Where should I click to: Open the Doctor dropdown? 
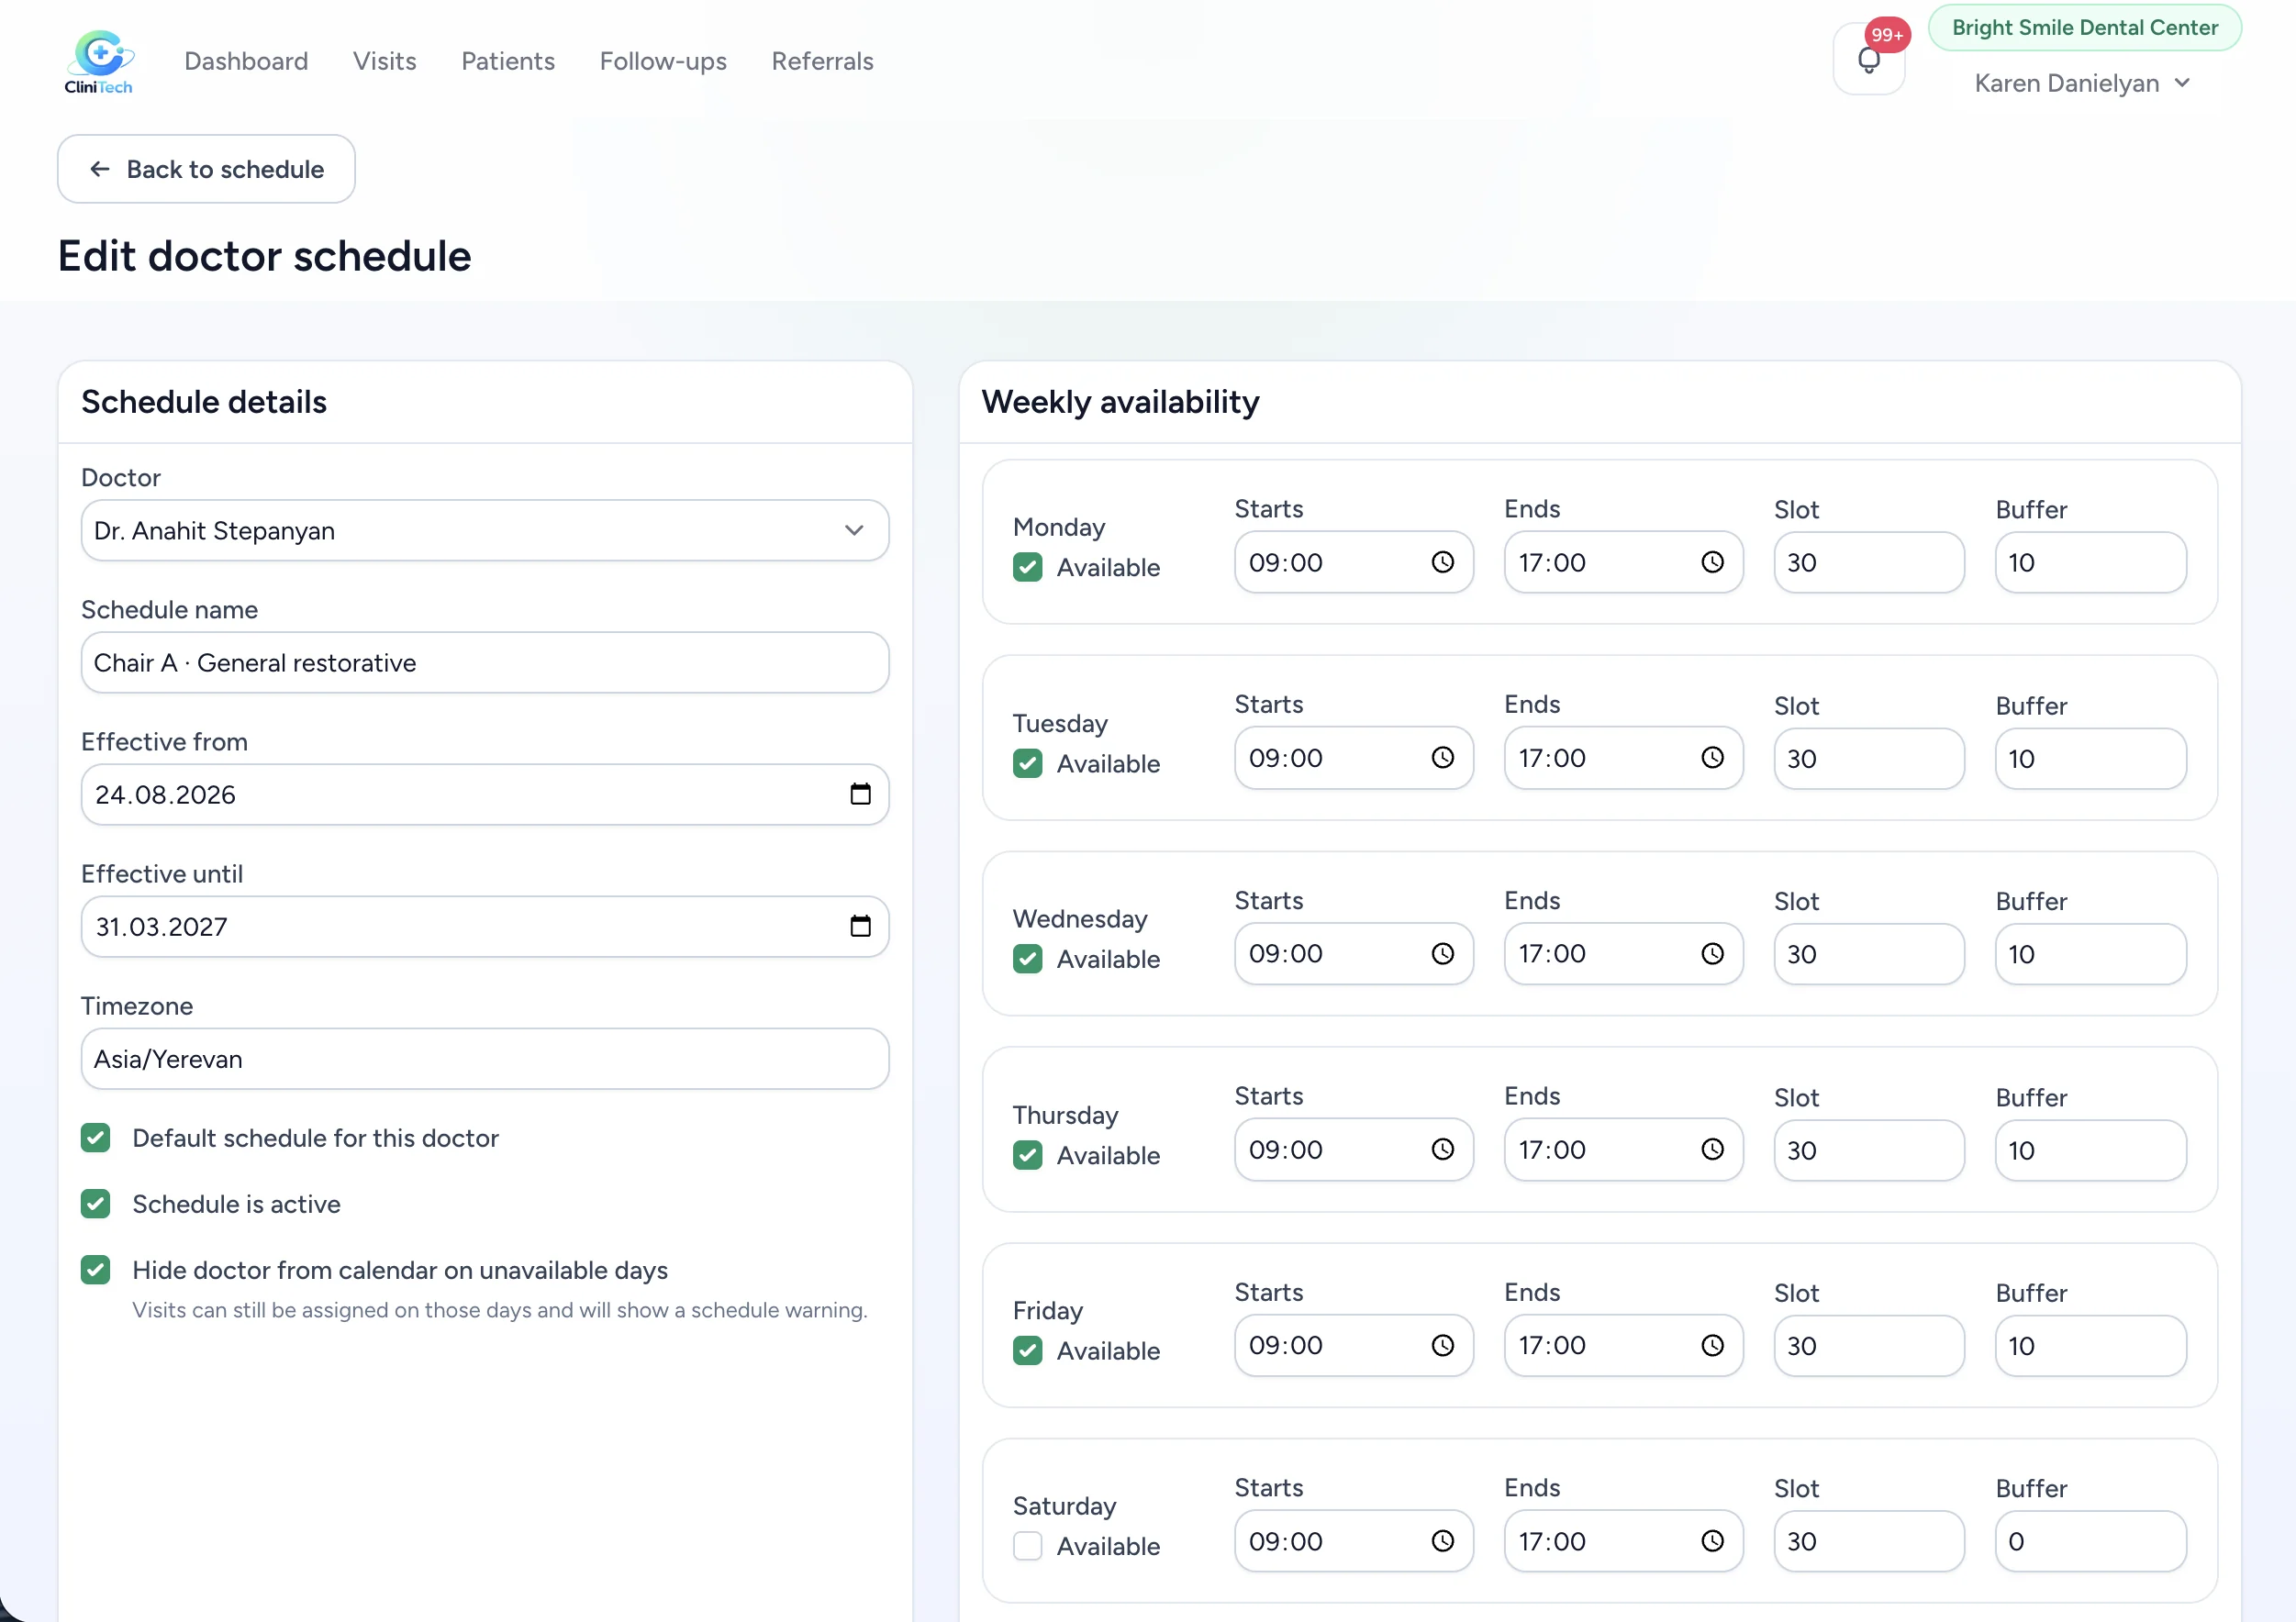point(485,531)
